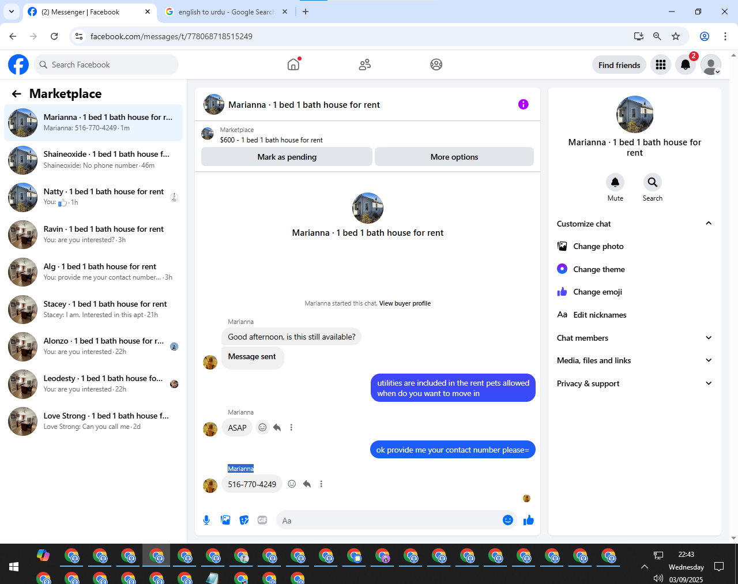738x584 pixels.
Task: Show hidden system tray icons
Action: pos(645,567)
